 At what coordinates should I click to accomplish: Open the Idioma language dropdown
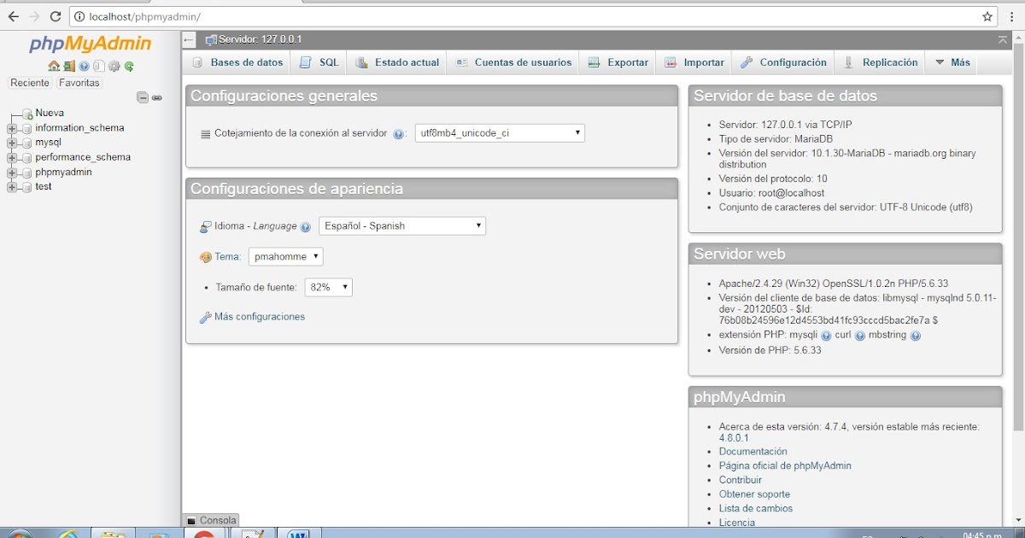pos(400,225)
